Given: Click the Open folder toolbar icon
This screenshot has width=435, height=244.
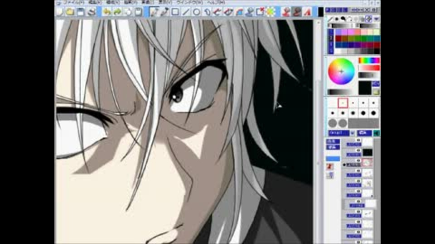Looking at the screenshot, I should [70, 12].
